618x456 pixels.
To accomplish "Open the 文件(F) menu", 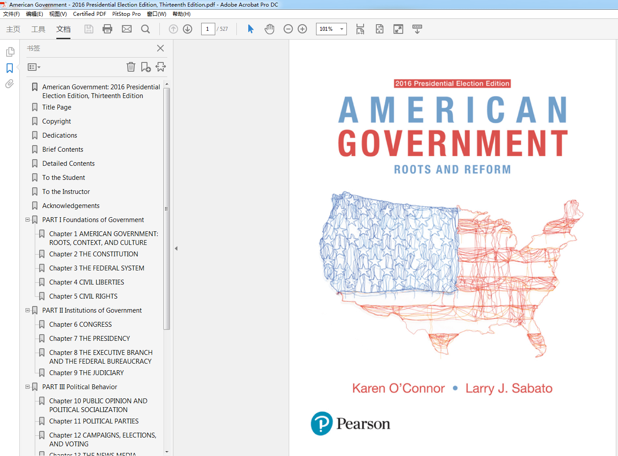I will coord(11,14).
